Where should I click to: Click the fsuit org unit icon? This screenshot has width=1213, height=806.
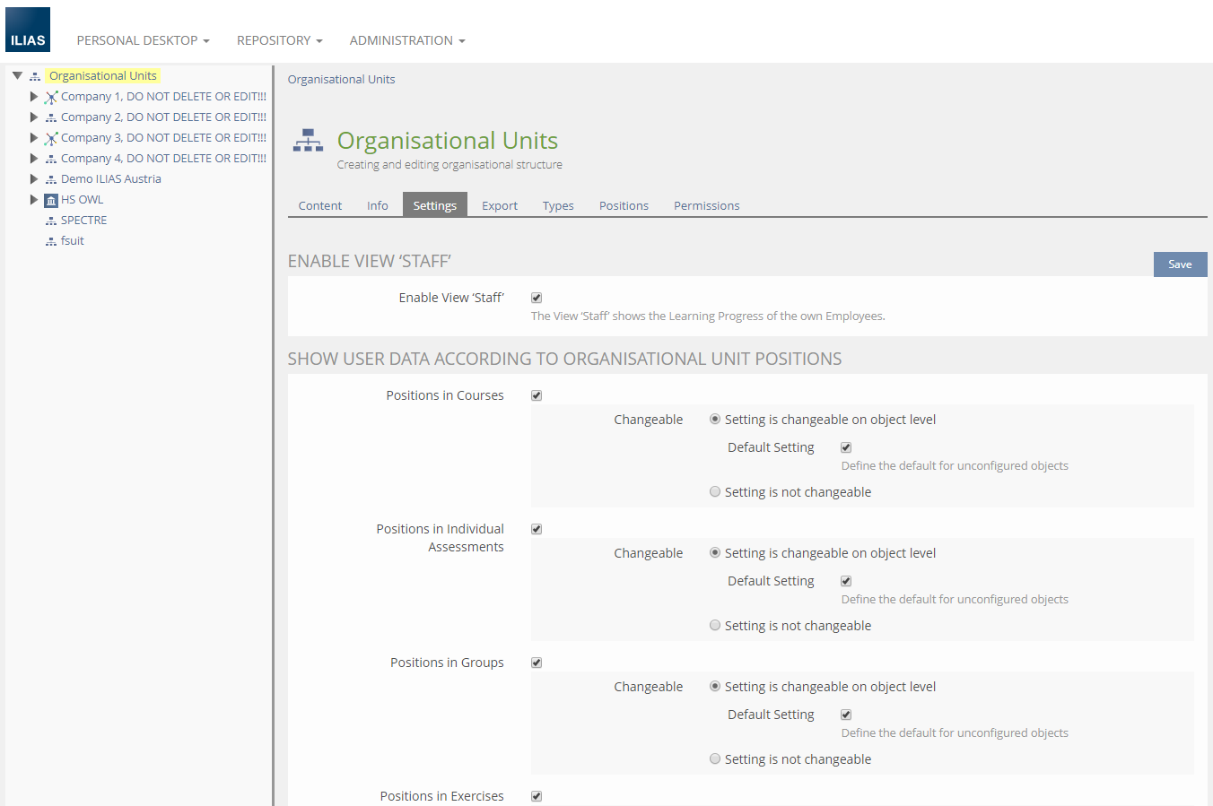coord(51,241)
